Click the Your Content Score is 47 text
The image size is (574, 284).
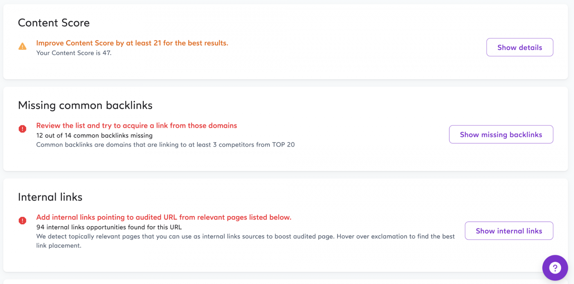coord(74,53)
